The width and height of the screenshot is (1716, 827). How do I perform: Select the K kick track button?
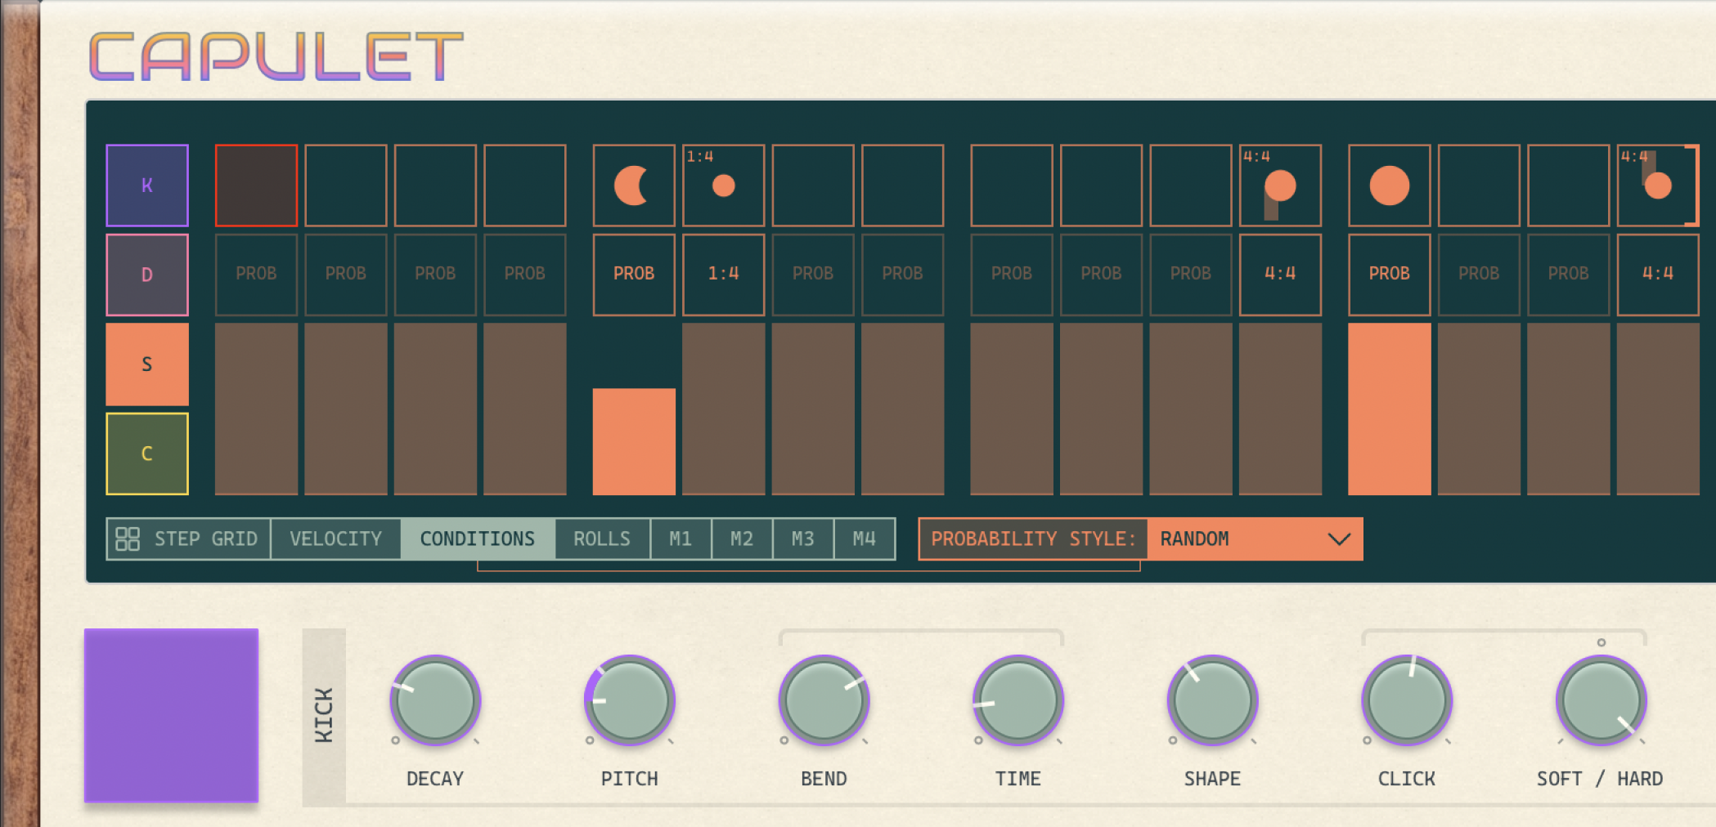tap(147, 186)
